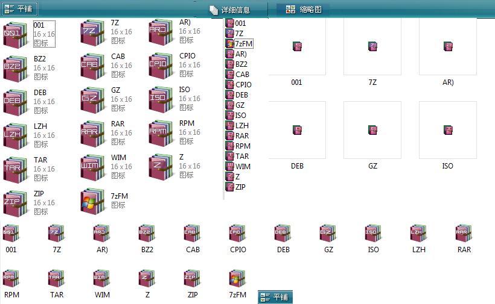The width and height of the screenshot is (495, 304).
Task: Select the RAR archive icon in tile view
Action: tap(92, 134)
